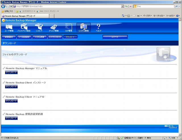
Task: Download the Remote Backup Manager マニュアル
Action: 11,72
